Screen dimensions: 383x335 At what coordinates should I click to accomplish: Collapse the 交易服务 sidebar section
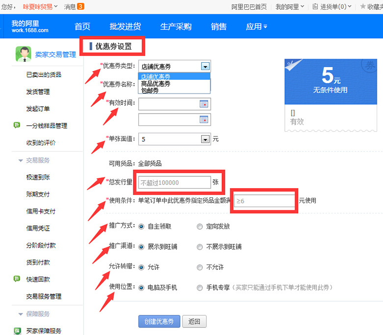coord(21,160)
